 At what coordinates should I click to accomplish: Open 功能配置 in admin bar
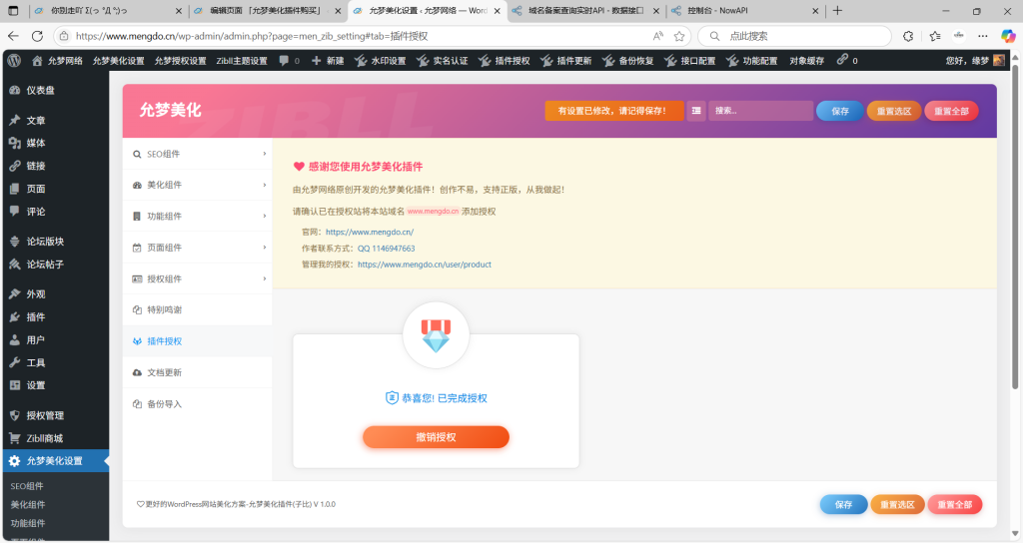tap(752, 61)
